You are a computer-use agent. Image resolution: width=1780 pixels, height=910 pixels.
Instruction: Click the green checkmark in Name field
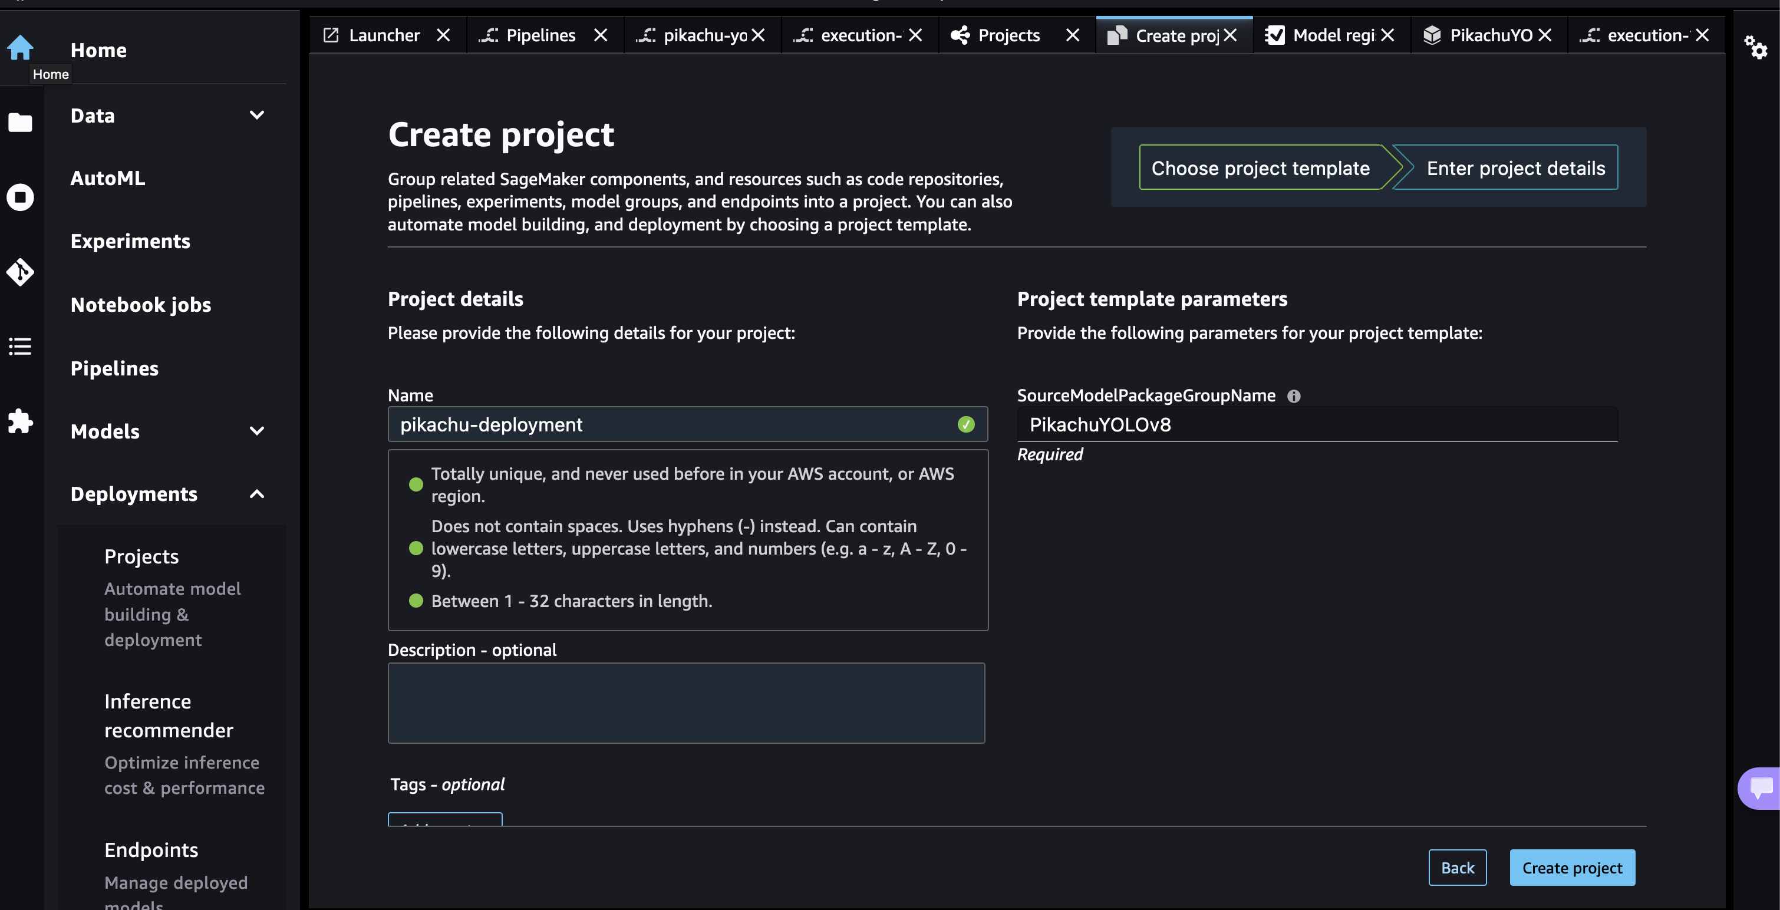coord(966,424)
